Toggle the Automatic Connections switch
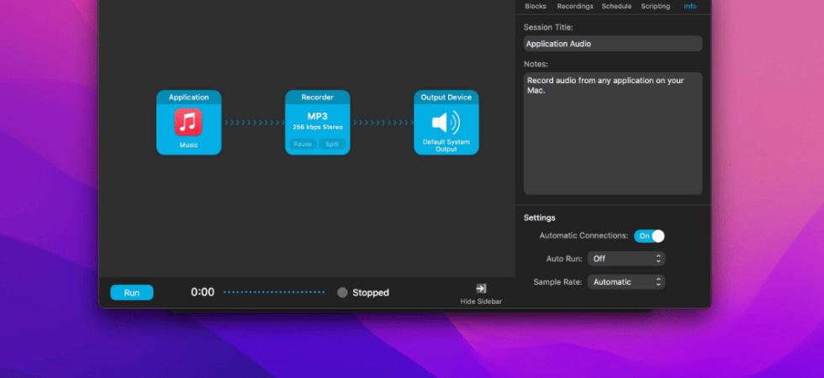824x378 pixels. point(649,236)
